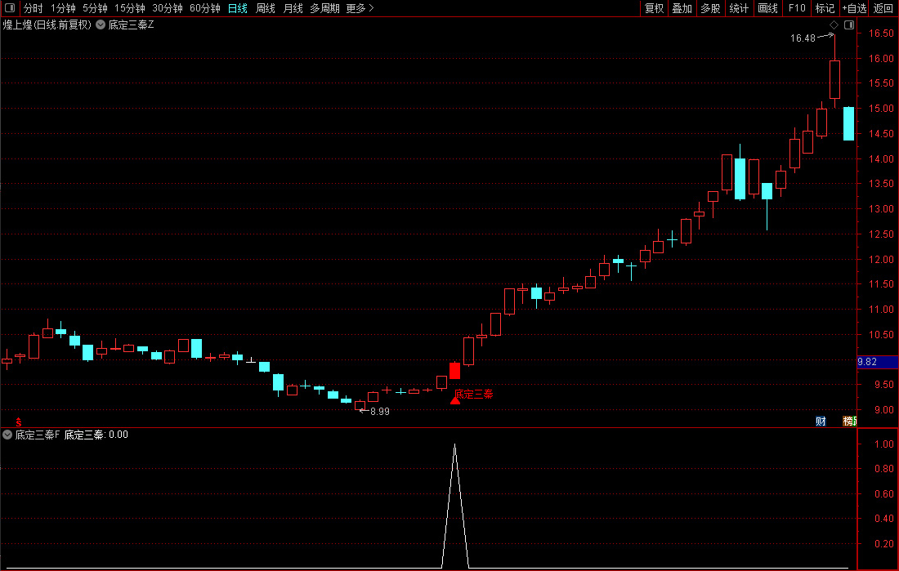The width and height of the screenshot is (899, 571).
Task: Click the 底定三秦: 0.00 value readout
Action: (x=96, y=435)
